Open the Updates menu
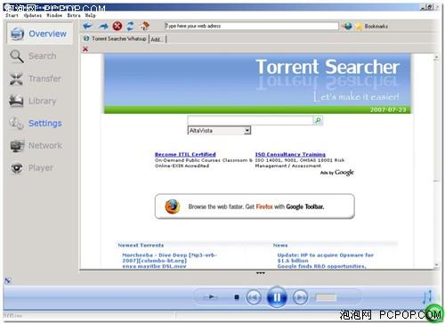This screenshot has width=445, height=324. (x=33, y=15)
